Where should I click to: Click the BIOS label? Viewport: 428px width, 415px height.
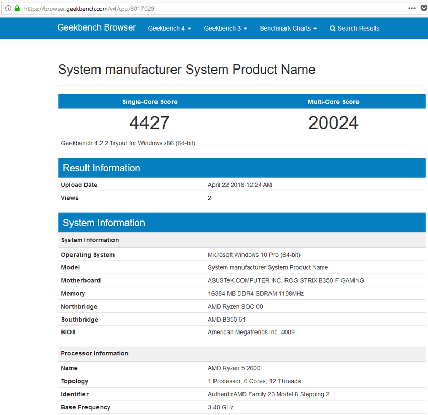point(68,332)
